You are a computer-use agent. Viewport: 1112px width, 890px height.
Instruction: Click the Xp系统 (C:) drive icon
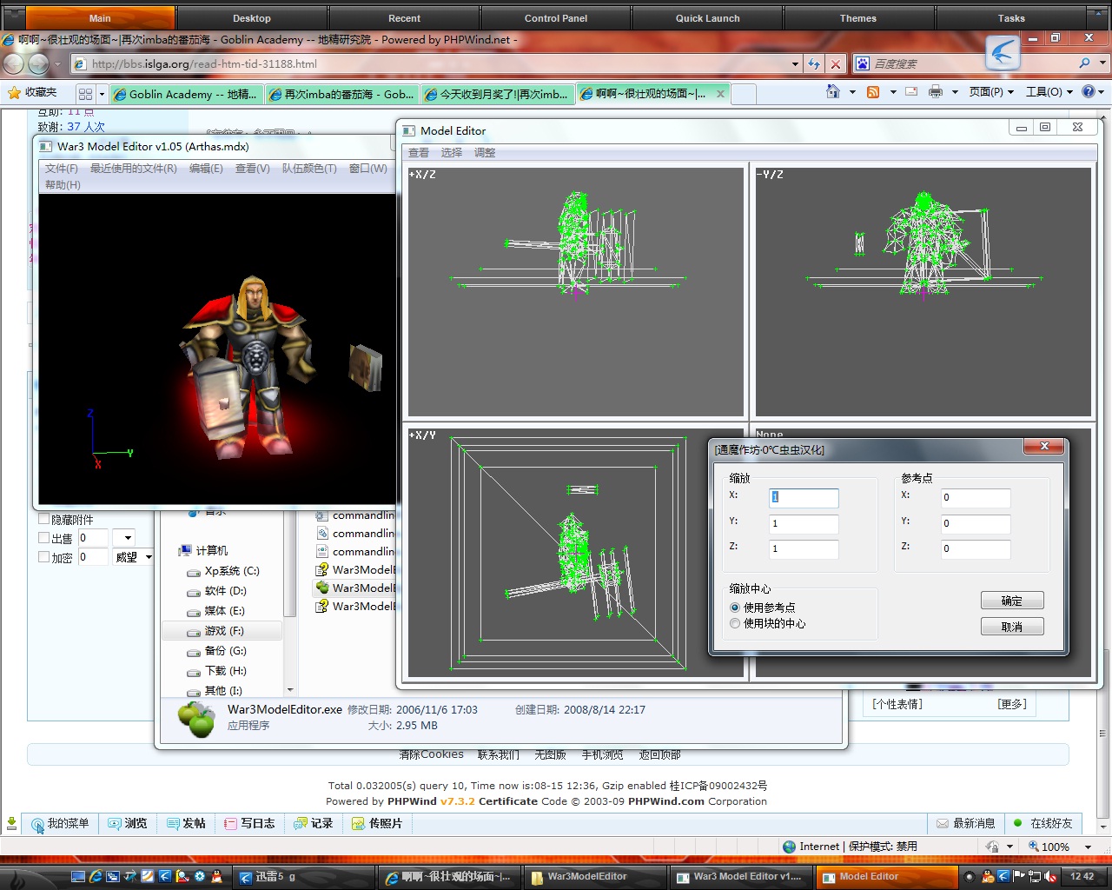pyautogui.click(x=194, y=572)
